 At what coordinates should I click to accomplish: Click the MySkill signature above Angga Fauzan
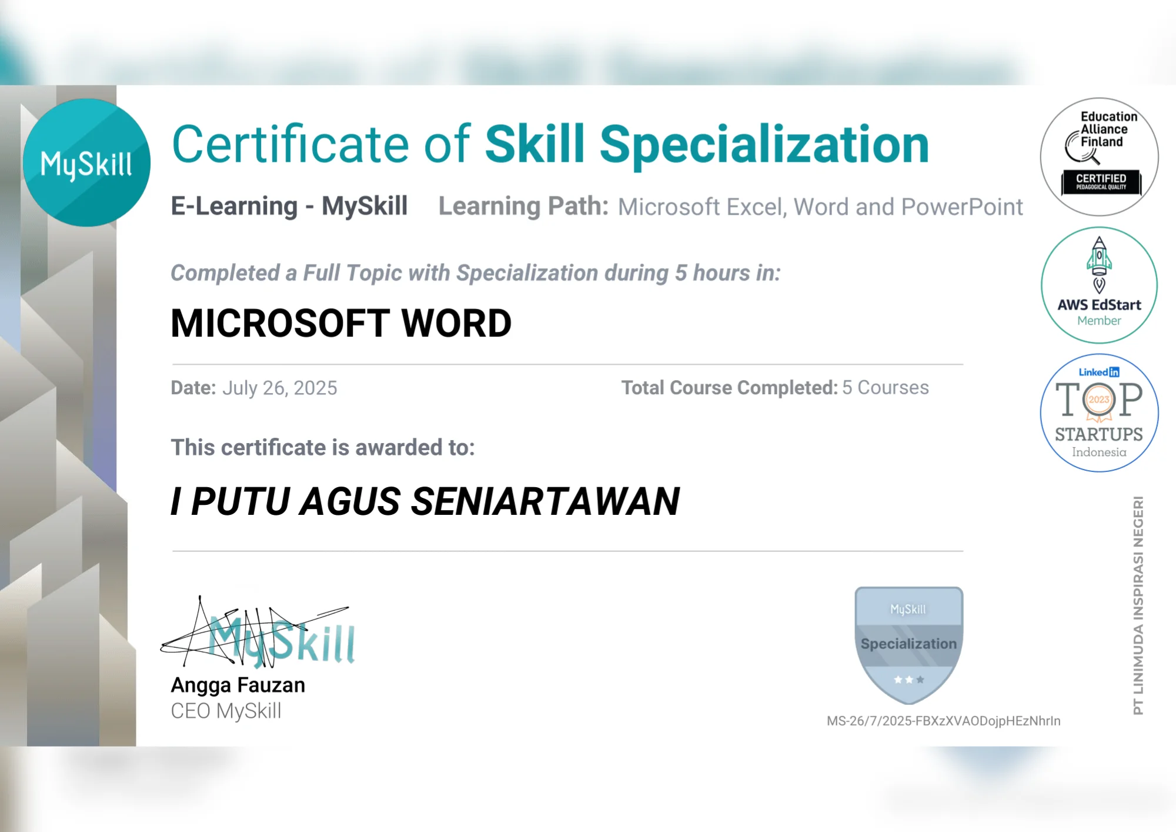[258, 633]
